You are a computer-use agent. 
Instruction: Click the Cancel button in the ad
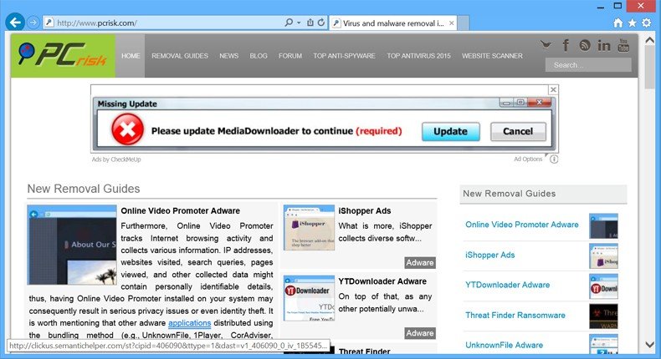(518, 131)
